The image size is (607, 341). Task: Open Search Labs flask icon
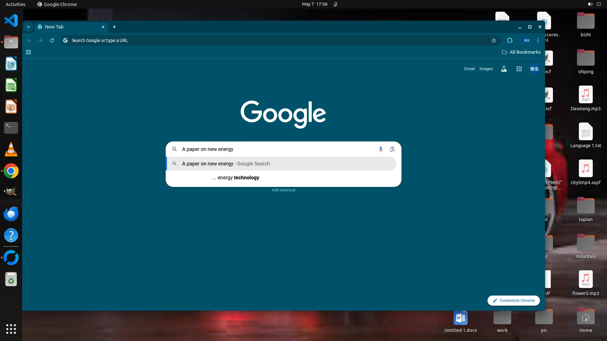pyautogui.click(x=504, y=69)
